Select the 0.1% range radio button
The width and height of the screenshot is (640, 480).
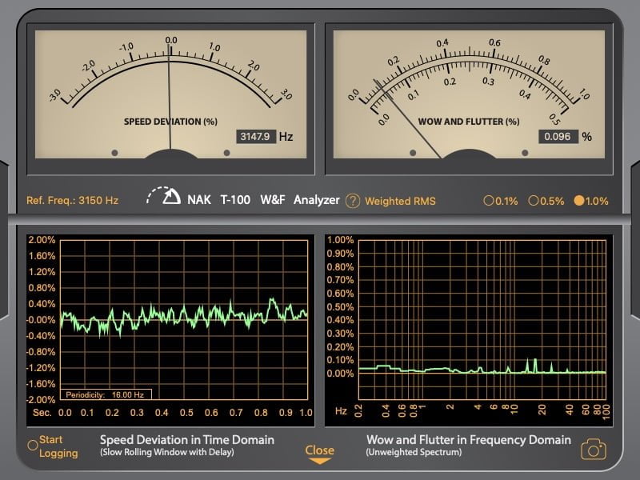click(489, 201)
